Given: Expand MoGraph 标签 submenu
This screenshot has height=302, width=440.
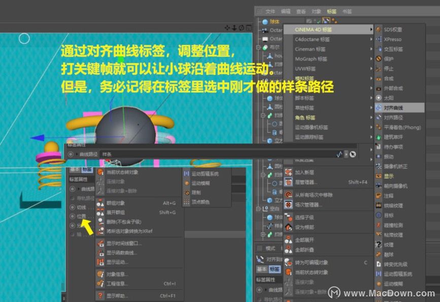Looking at the screenshot, I should click(328, 59).
